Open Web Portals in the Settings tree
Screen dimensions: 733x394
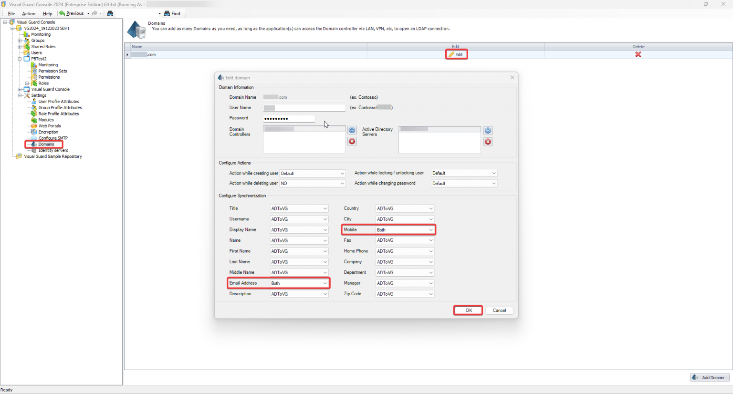[x=49, y=125]
